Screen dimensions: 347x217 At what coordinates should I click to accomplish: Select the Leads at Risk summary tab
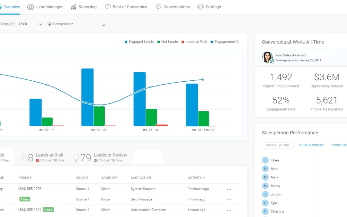(x=41, y=157)
